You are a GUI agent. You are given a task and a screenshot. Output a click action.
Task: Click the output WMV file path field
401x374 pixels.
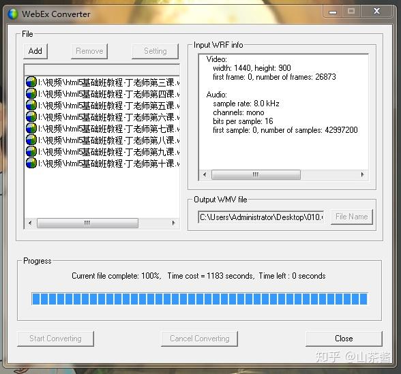(x=261, y=217)
